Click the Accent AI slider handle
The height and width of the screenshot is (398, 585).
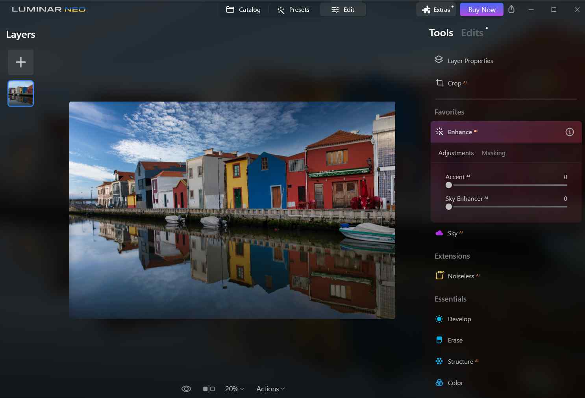pyautogui.click(x=449, y=185)
